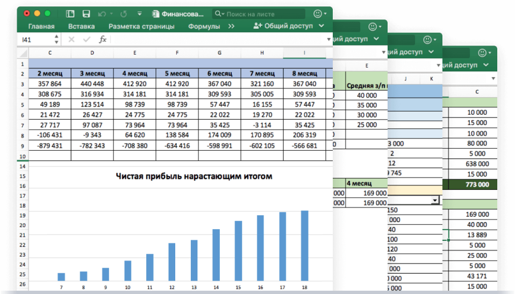
Task: Click the Name Box stepper arrows
Action: point(56,40)
